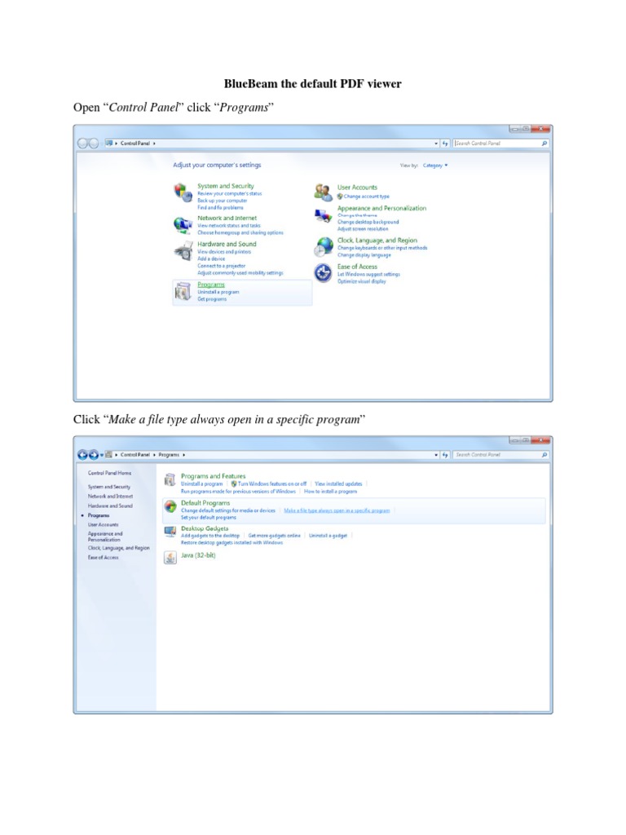Click the Programs and Features icon
This screenshot has height=835, width=626.
(170, 479)
